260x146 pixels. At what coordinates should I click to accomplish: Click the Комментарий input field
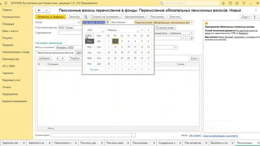tap(91, 135)
